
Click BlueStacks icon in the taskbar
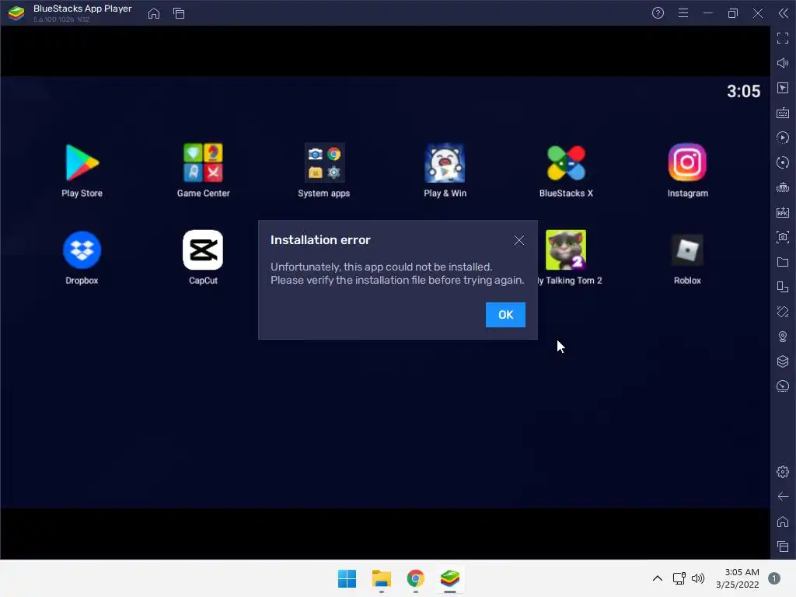coord(450,578)
